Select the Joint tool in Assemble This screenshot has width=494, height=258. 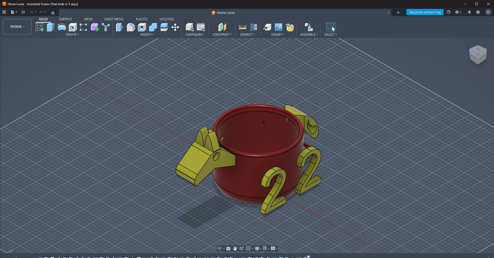pos(309,27)
